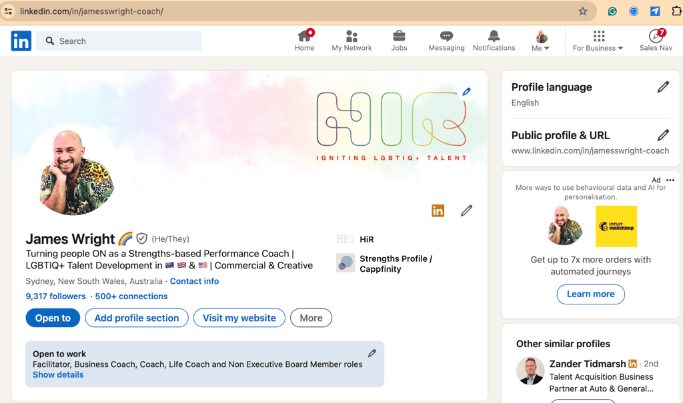Click the verification badge next to James Wright
This screenshot has height=403, width=683.
tap(142, 238)
